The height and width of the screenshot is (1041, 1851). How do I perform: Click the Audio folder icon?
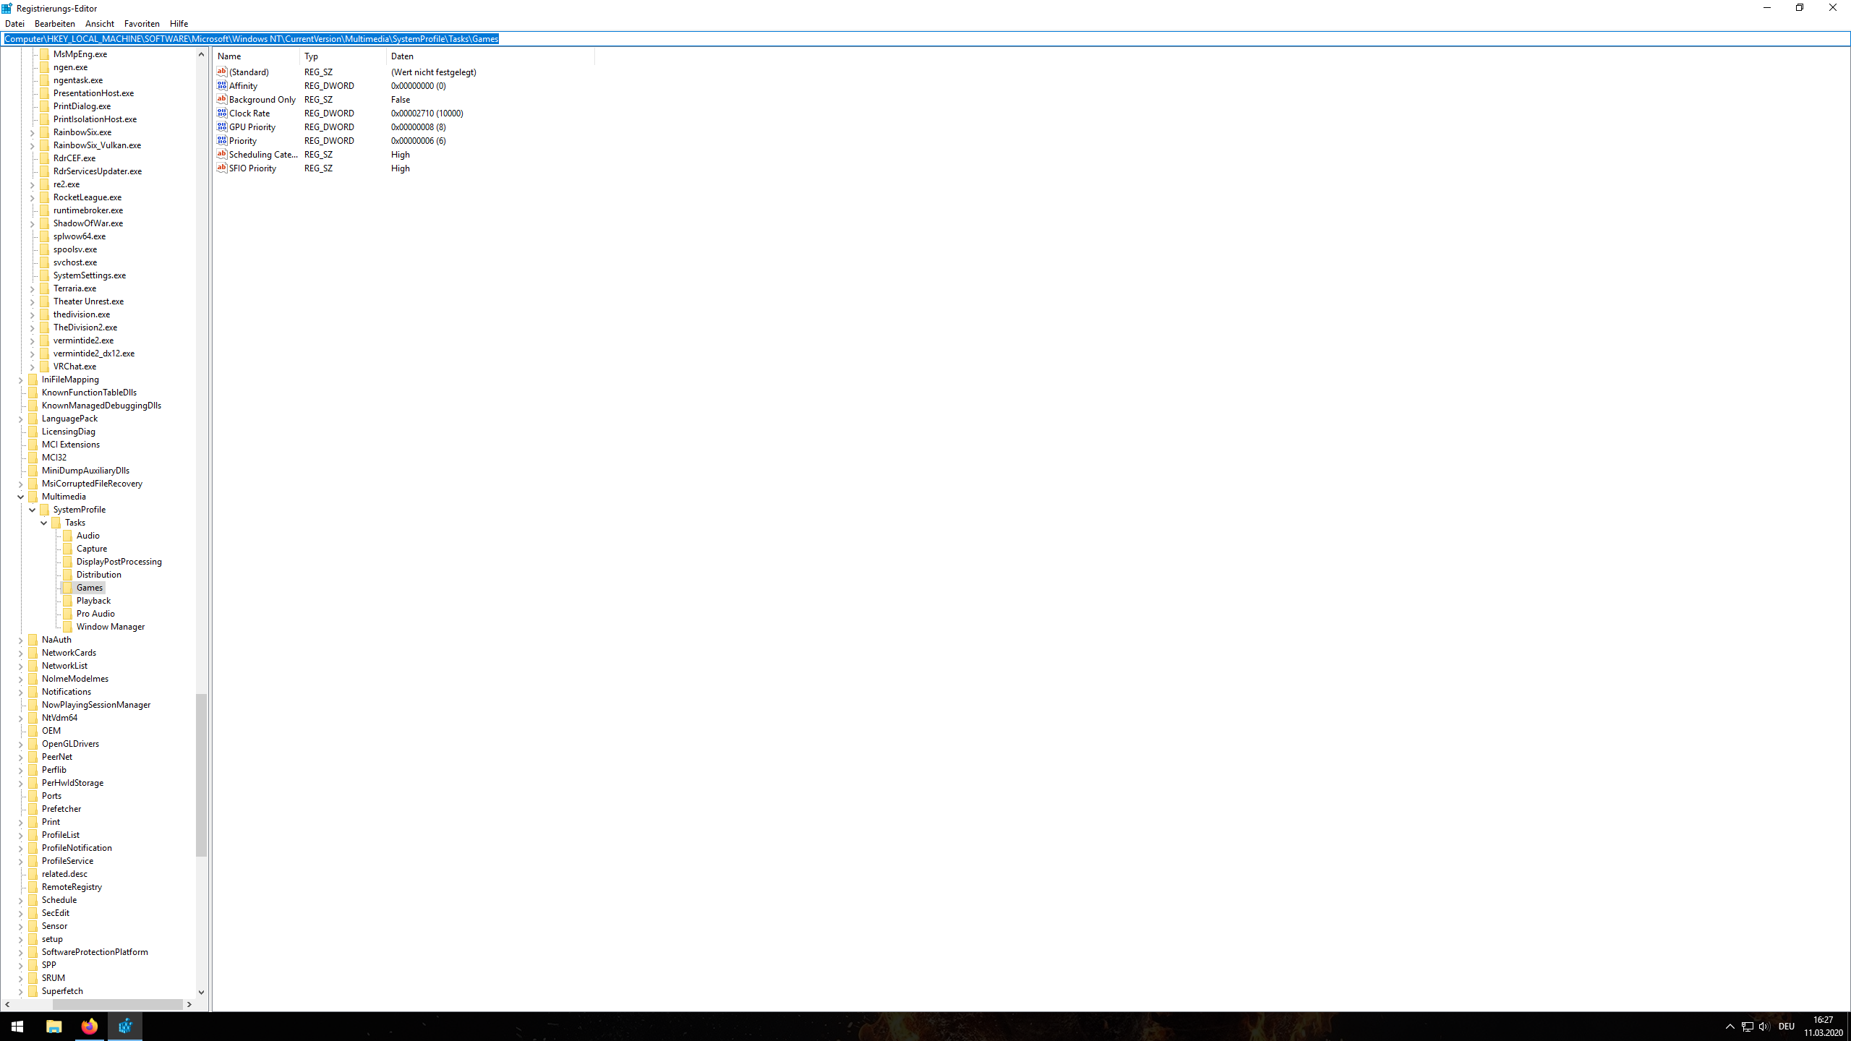click(68, 536)
